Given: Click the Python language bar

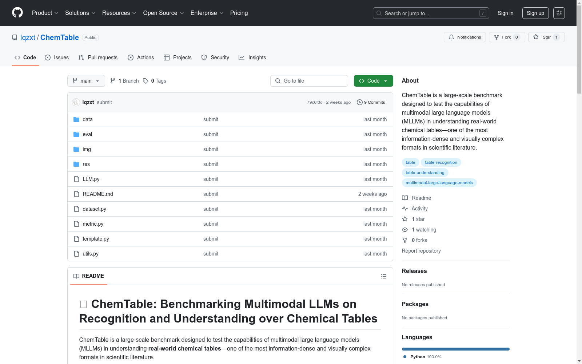Looking at the screenshot, I should click(456, 349).
